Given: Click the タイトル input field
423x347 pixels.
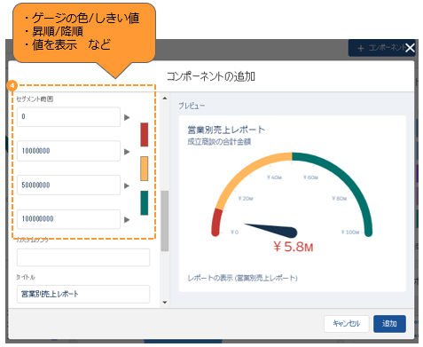Looking at the screenshot, I should (83, 294).
